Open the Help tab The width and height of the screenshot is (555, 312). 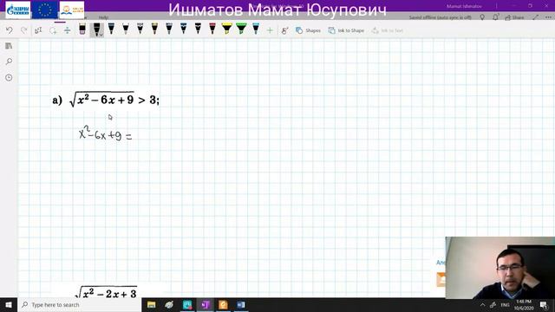tap(103, 17)
